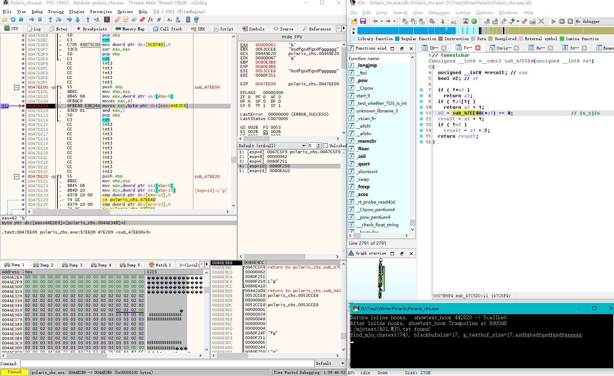Image resolution: width=614 pixels, height=376 pixels.
Task: Close the Pseudocode tab in IDA
Action: click(x=478, y=48)
